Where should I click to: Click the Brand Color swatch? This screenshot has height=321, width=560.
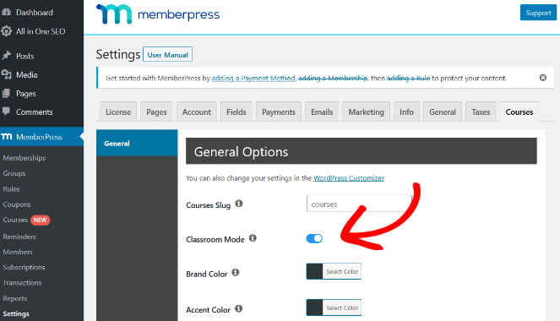pyautogui.click(x=314, y=271)
